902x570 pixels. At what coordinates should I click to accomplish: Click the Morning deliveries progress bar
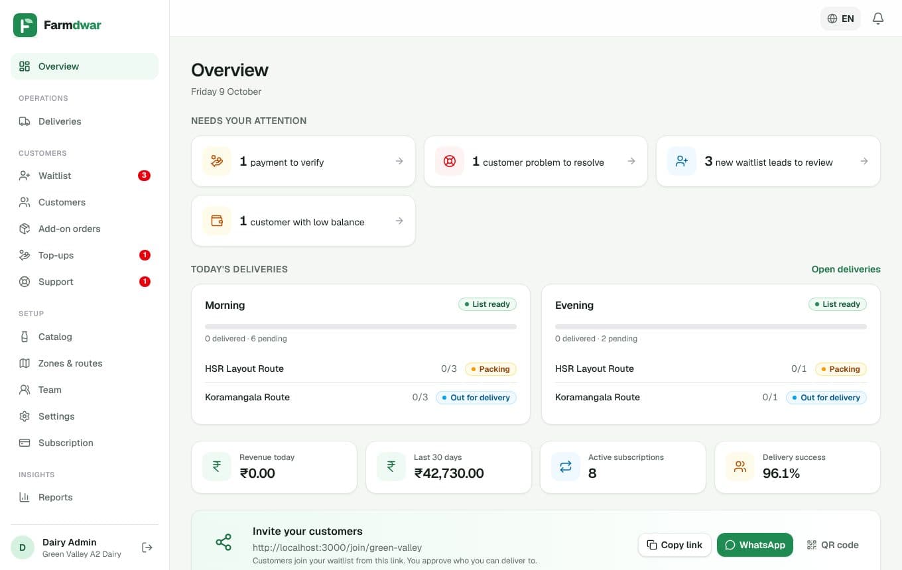tap(361, 327)
